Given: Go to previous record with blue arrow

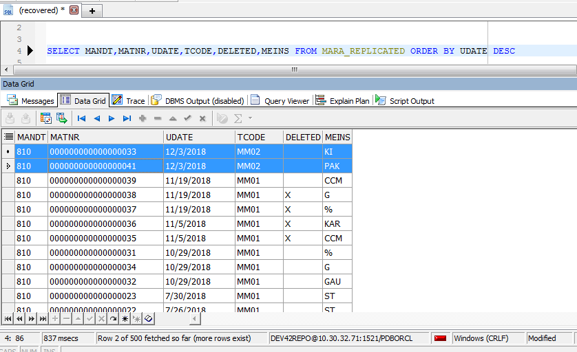Looking at the screenshot, I should coord(97,118).
